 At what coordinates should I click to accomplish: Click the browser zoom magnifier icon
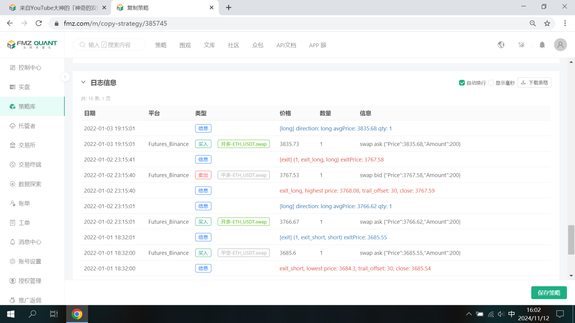[x=533, y=23]
